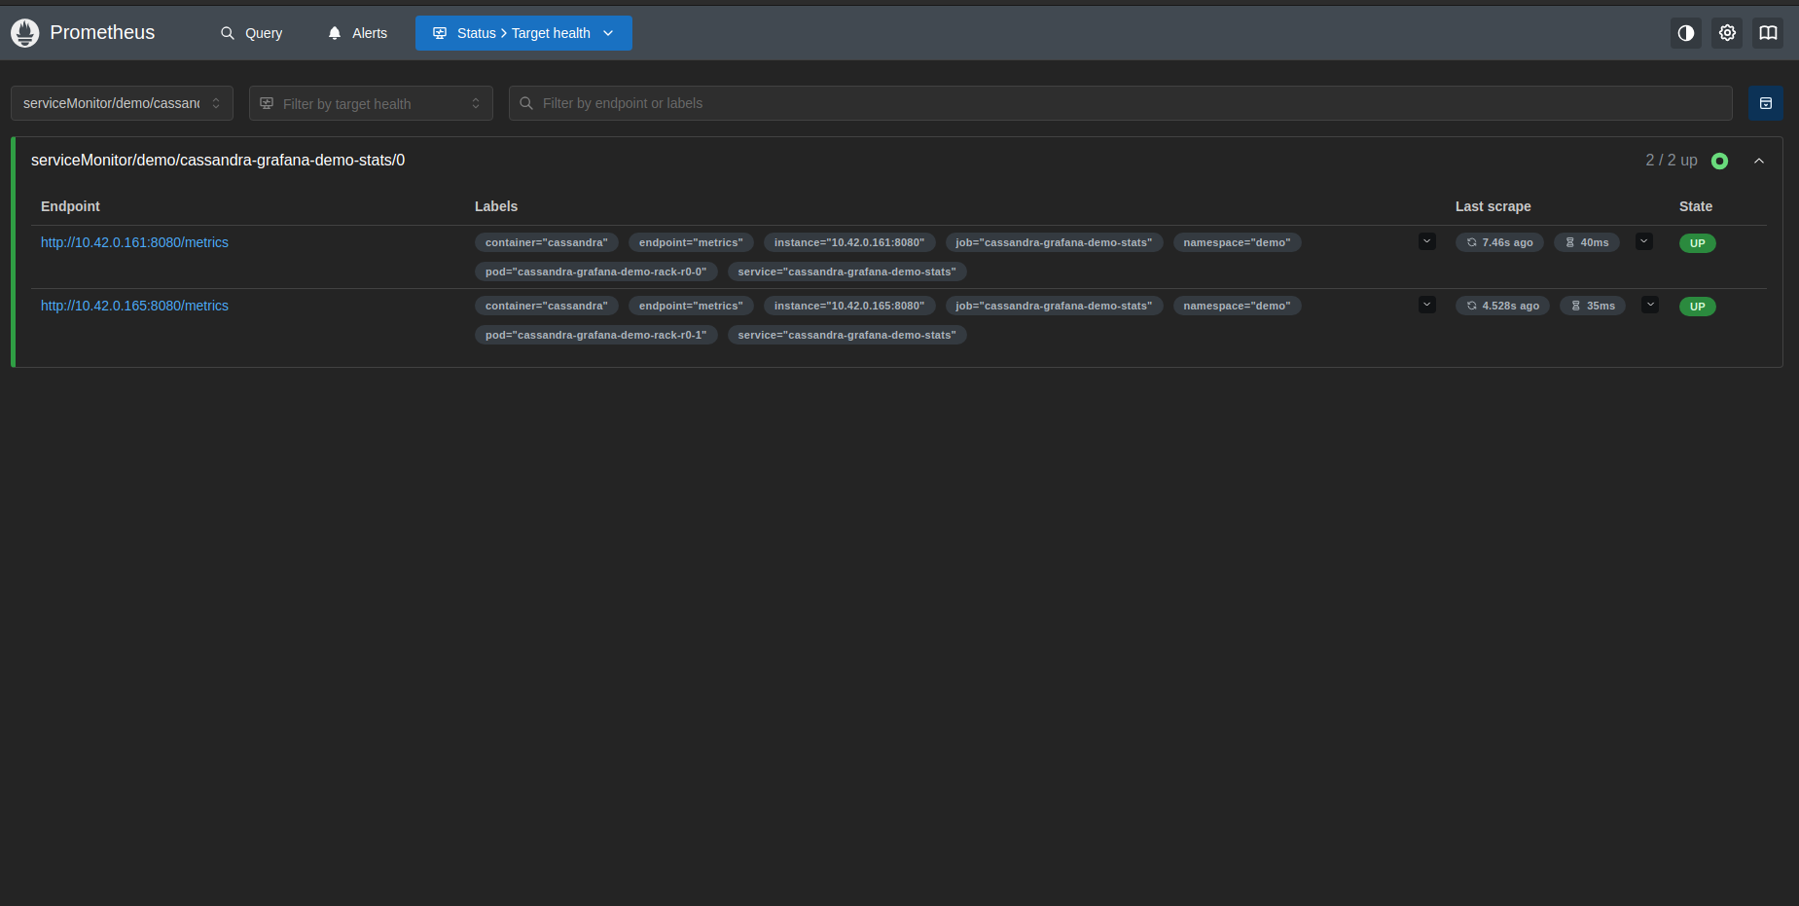Expand labels for the 10.42.0.165 target
This screenshot has width=1799, height=906.
1427,305
